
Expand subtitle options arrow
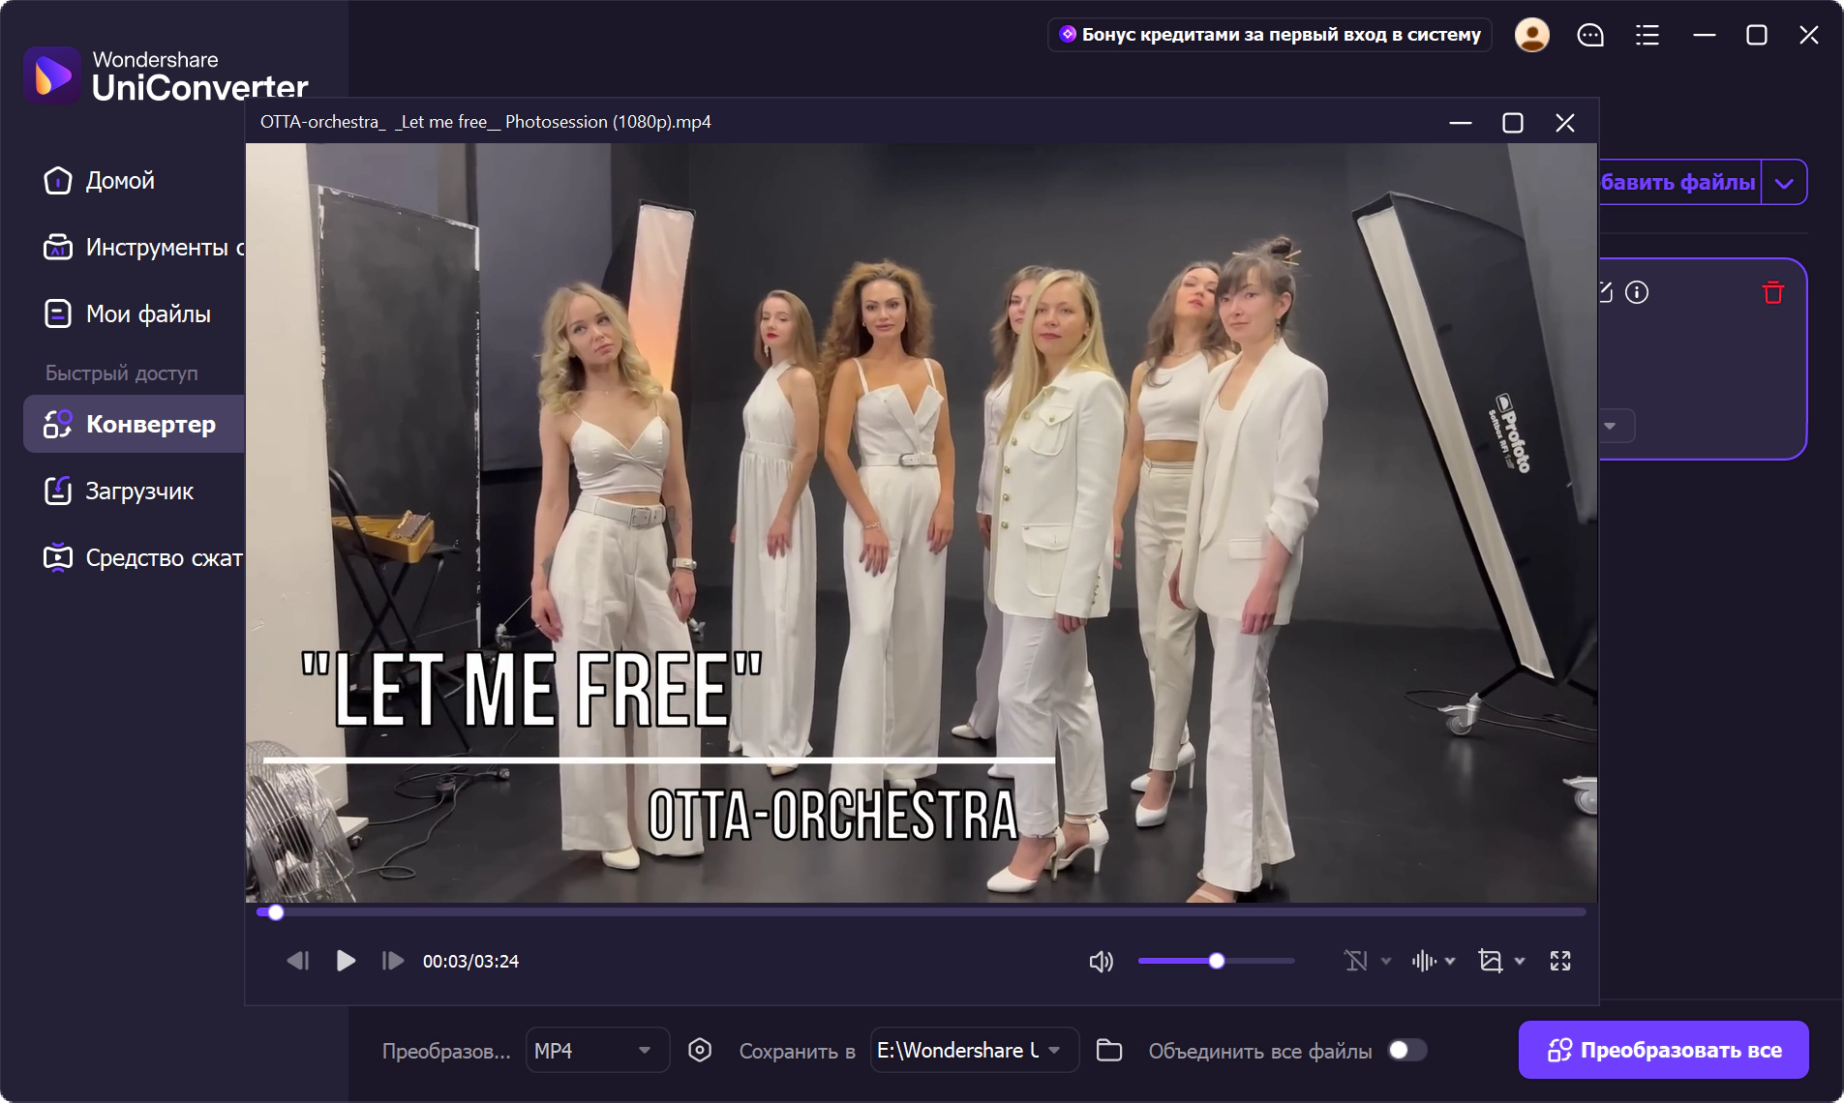pyautogui.click(x=1386, y=962)
